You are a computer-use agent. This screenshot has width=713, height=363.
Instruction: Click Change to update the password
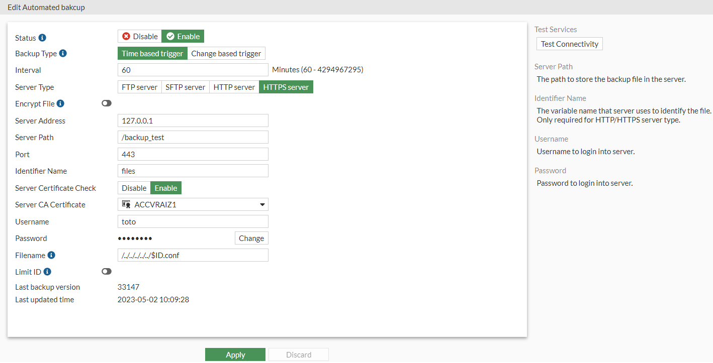coord(251,238)
